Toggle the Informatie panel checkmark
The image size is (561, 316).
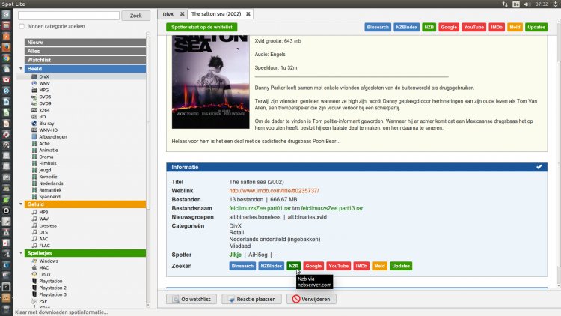[539, 167]
